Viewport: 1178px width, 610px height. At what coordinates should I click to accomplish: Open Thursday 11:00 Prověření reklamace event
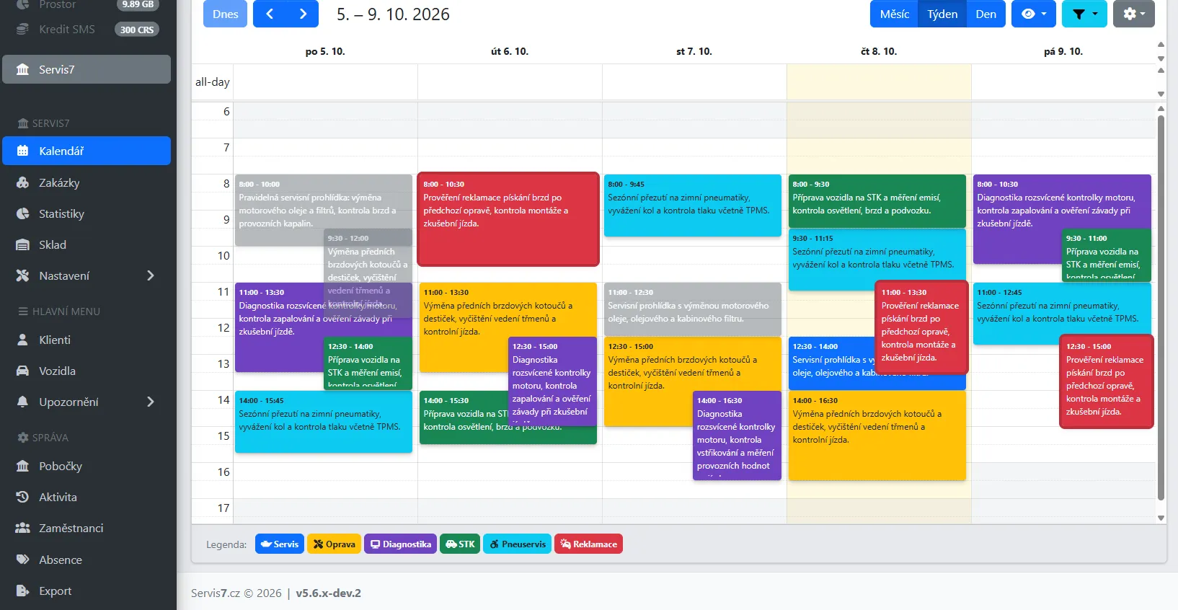921,327
